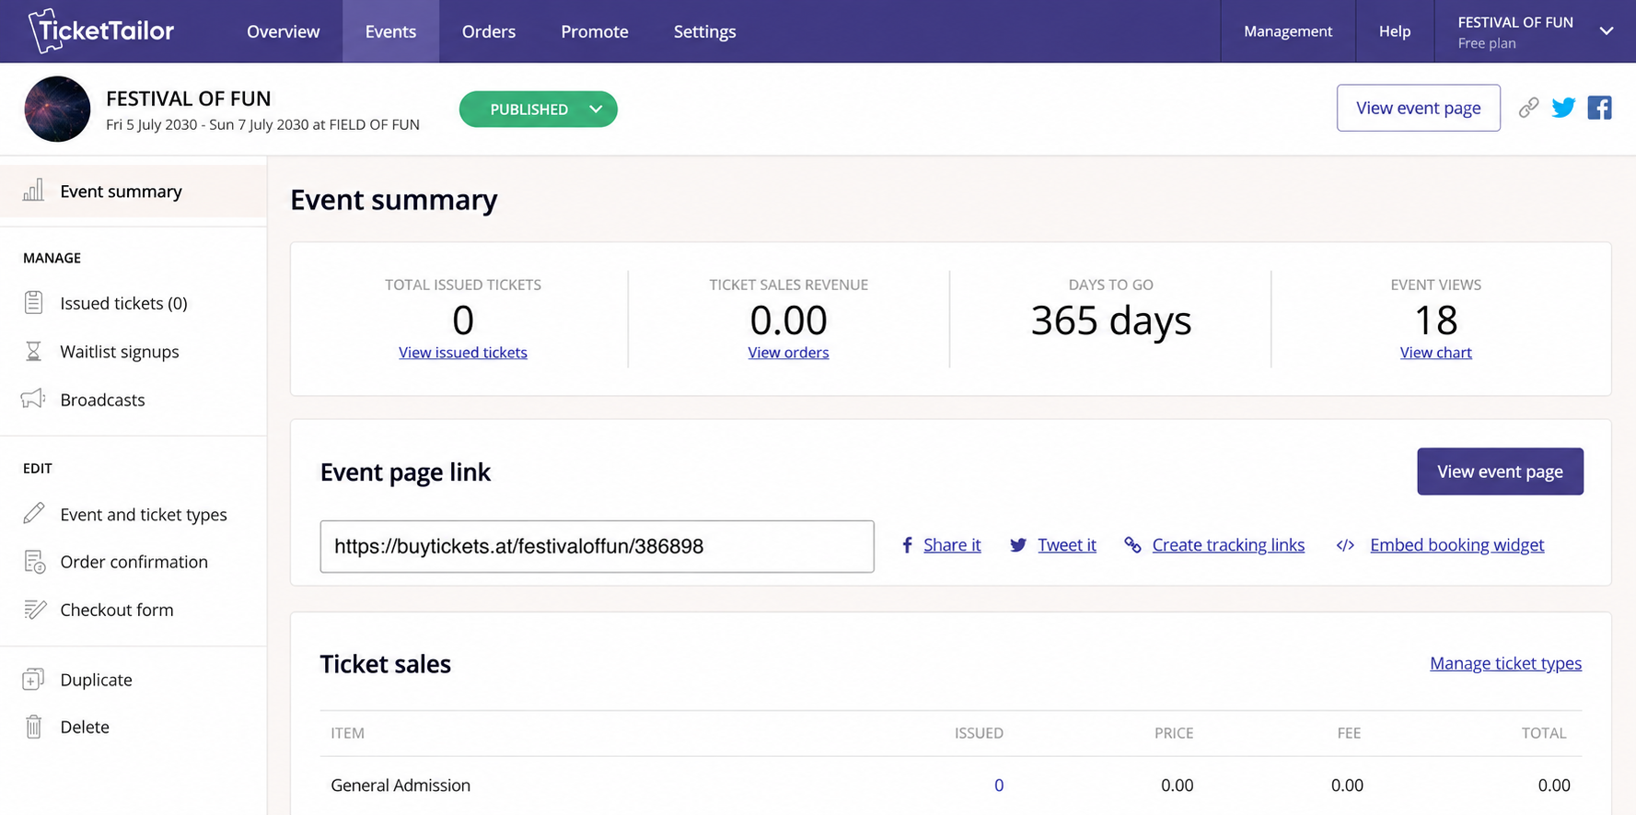
Task: Open the View chart link
Action: coord(1435,353)
